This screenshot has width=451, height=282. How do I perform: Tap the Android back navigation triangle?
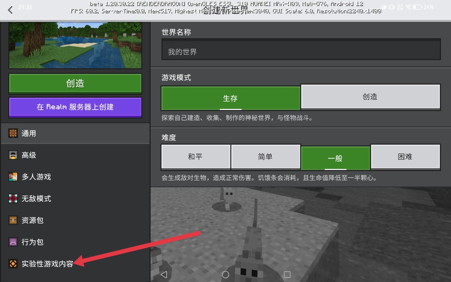click(x=164, y=274)
